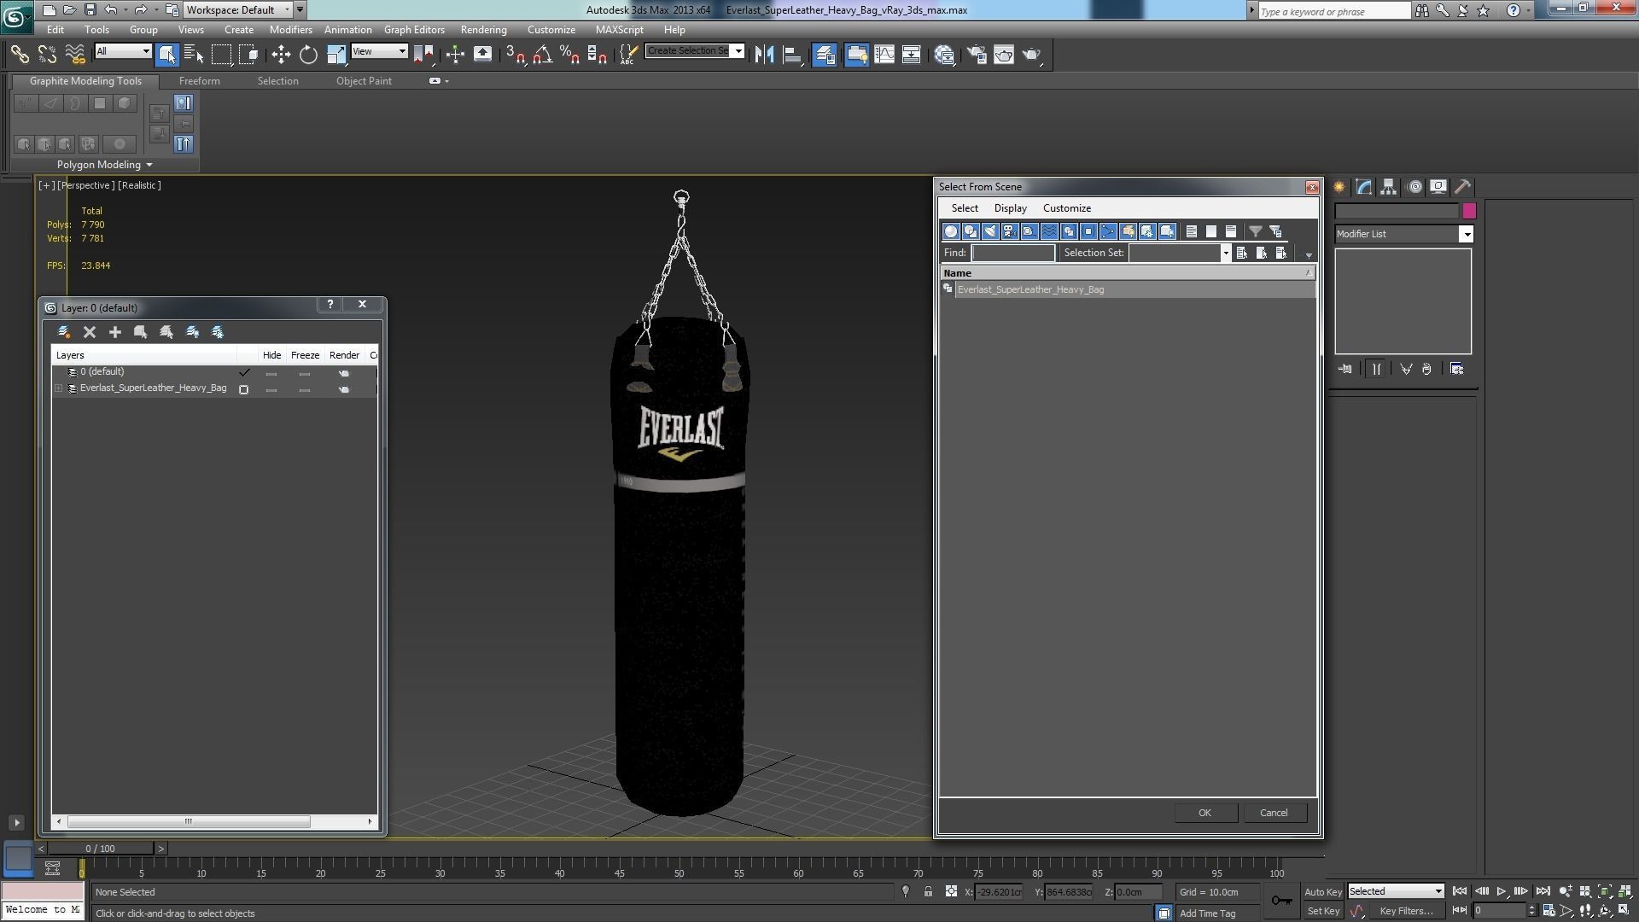Select the Move tool in main toolbar
1639x922 pixels.
pyautogui.click(x=281, y=55)
